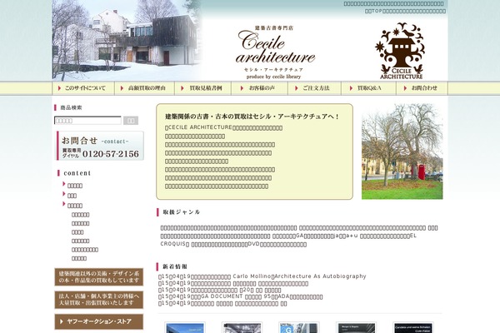Open the 高額買取の理由 menu item

(144, 88)
